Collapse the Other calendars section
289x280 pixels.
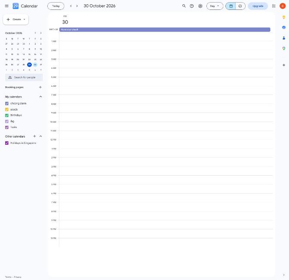pos(40,136)
